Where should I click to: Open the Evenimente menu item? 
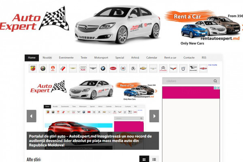(x=66, y=58)
